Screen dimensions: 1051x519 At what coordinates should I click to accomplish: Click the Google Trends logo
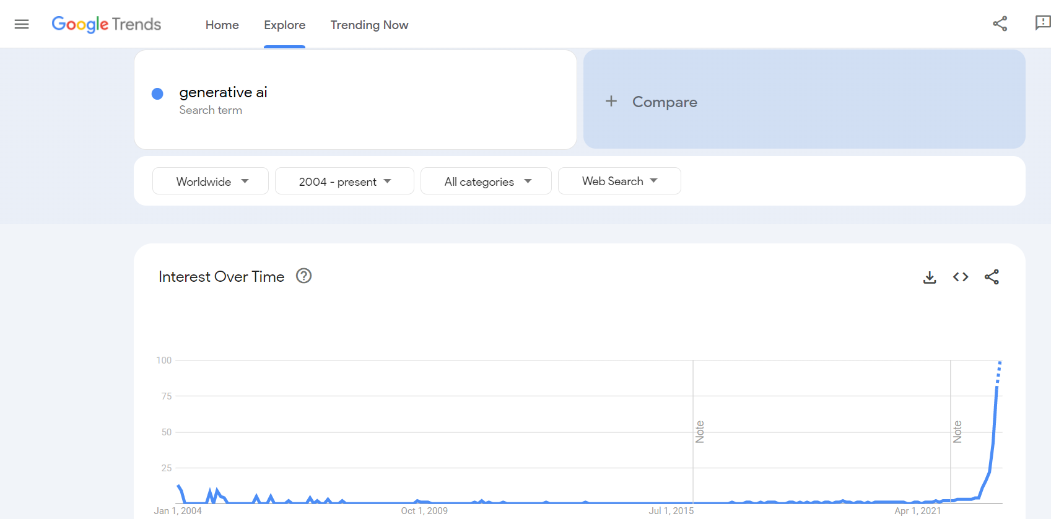[x=107, y=24]
